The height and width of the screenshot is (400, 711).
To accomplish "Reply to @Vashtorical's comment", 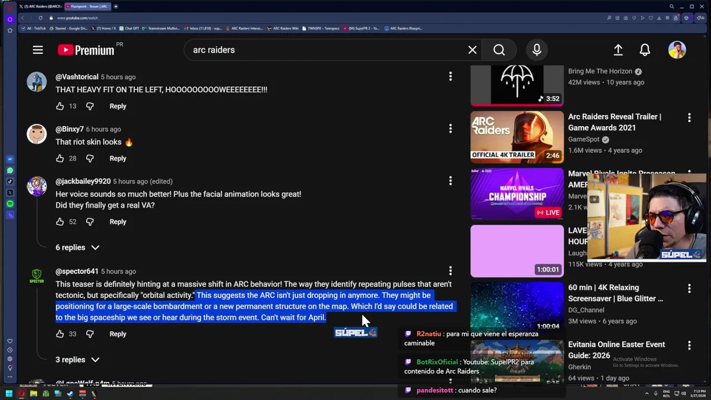I will tap(118, 106).
